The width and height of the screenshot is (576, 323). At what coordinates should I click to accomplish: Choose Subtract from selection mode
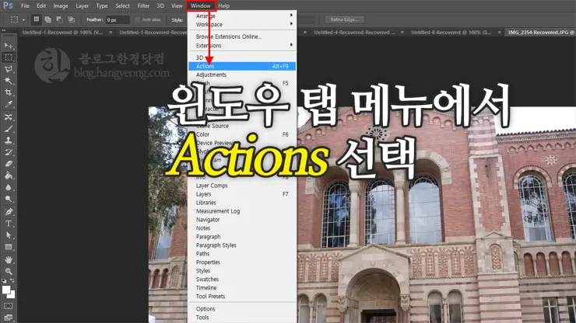(59, 19)
